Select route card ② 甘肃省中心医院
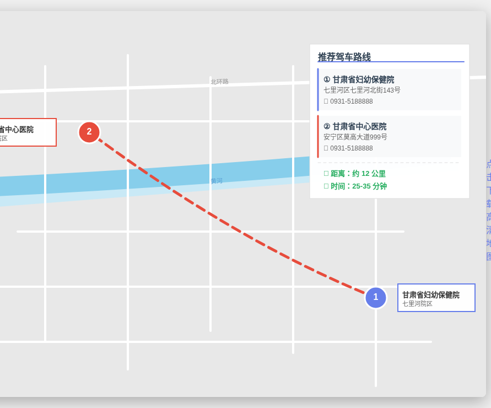Viewport: 491px width, 408px height. tap(389, 136)
